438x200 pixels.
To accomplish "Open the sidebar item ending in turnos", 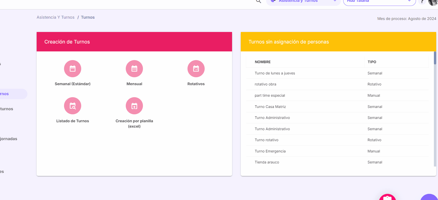I will click(7, 109).
